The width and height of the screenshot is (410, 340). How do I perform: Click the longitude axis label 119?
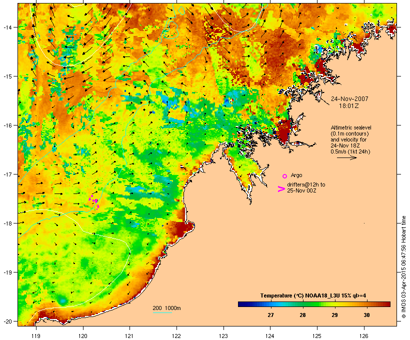(x=36, y=336)
